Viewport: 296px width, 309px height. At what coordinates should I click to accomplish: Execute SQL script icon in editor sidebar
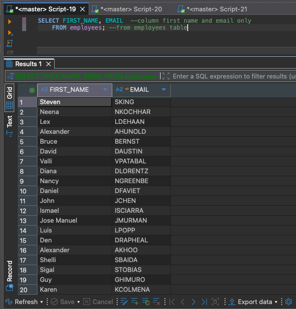coord(9,43)
